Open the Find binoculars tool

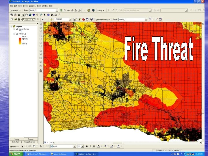[x=52, y=15]
